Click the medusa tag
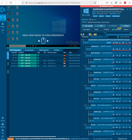This screenshot has height=140, width=132. pos(108,16)
